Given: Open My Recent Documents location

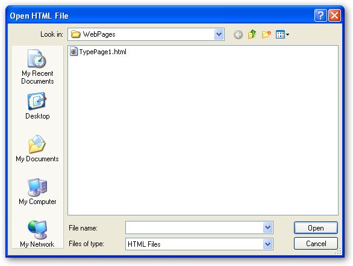Looking at the screenshot, I should [37, 67].
